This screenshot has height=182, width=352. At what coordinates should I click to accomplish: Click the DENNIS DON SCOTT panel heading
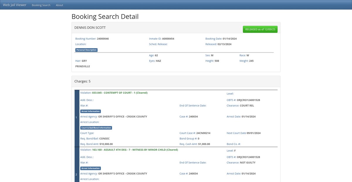90,28
